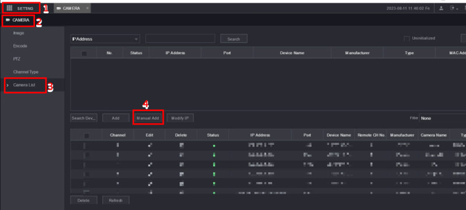Check select-all box in search results header

[84, 54]
